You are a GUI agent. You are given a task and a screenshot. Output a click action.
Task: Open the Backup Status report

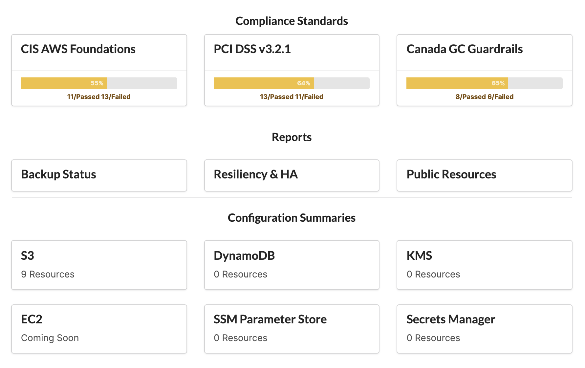pos(99,175)
